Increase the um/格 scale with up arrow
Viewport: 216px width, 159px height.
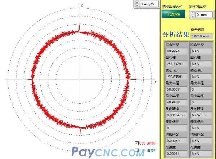pyautogui.click(x=137, y=2)
